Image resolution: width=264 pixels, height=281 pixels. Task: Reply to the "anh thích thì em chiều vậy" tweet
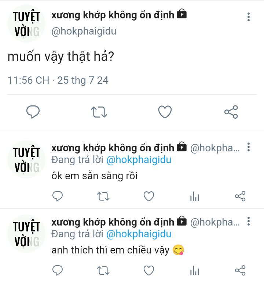pyautogui.click(x=58, y=271)
